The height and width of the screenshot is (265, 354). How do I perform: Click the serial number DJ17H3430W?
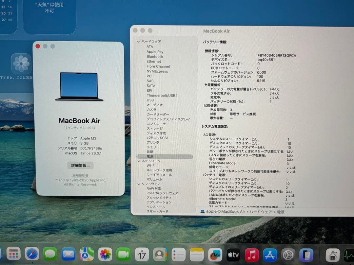(x=91, y=148)
